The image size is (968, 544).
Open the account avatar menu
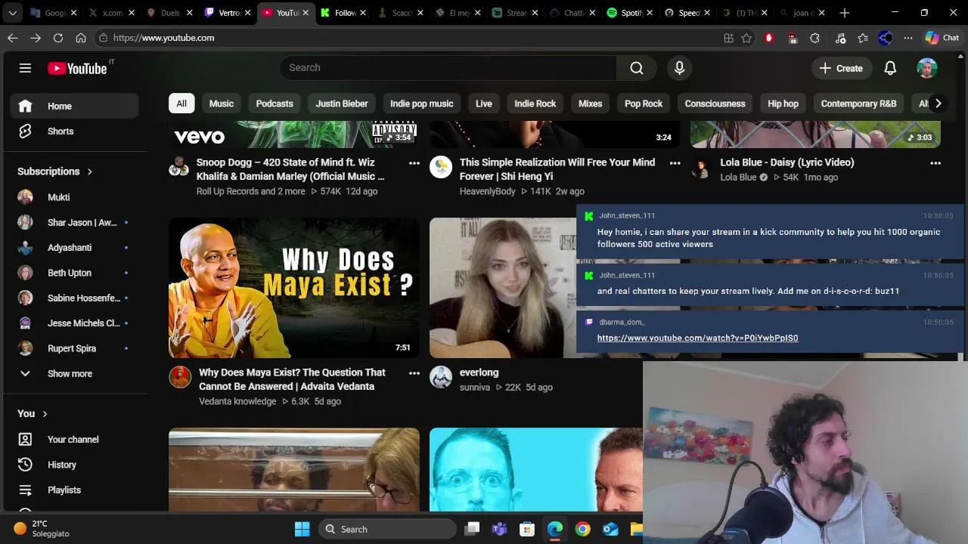927,68
